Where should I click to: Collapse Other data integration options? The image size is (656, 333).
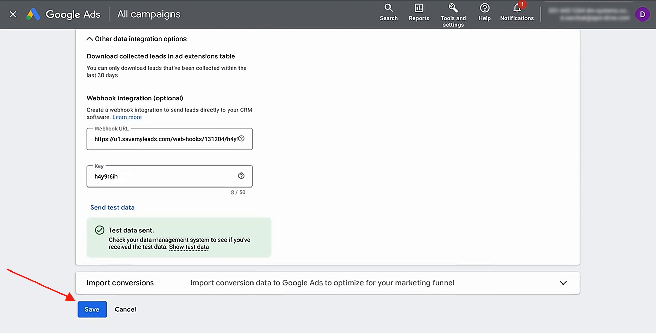[137, 39]
